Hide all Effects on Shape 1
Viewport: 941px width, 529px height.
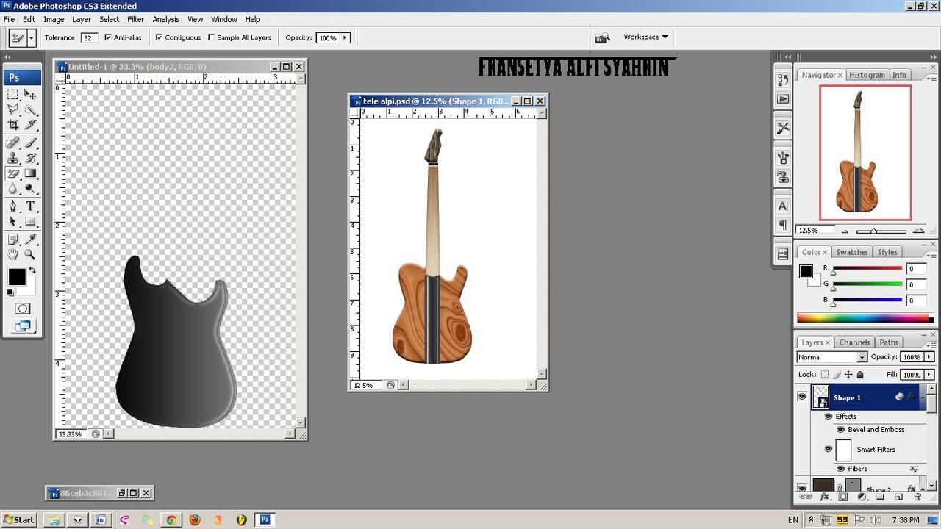pos(829,417)
